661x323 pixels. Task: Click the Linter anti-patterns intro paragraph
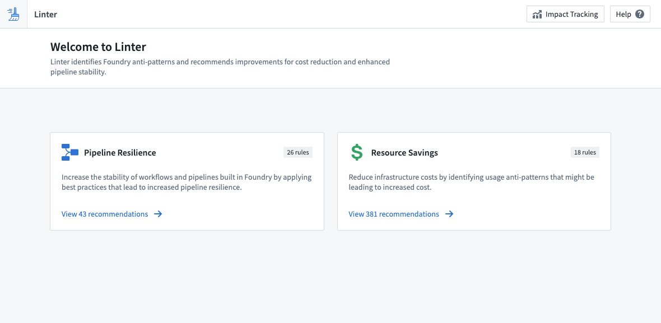click(220, 67)
